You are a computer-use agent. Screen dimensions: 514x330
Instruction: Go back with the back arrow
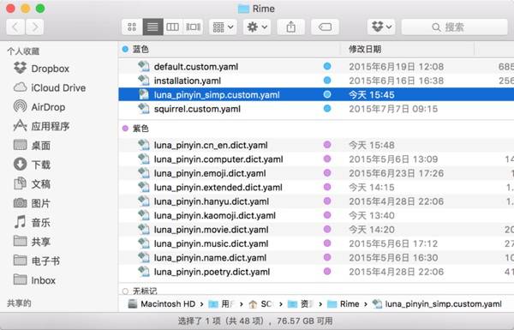(15, 27)
